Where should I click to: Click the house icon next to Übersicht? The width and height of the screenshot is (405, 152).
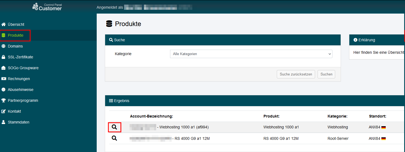click(4, 24)
